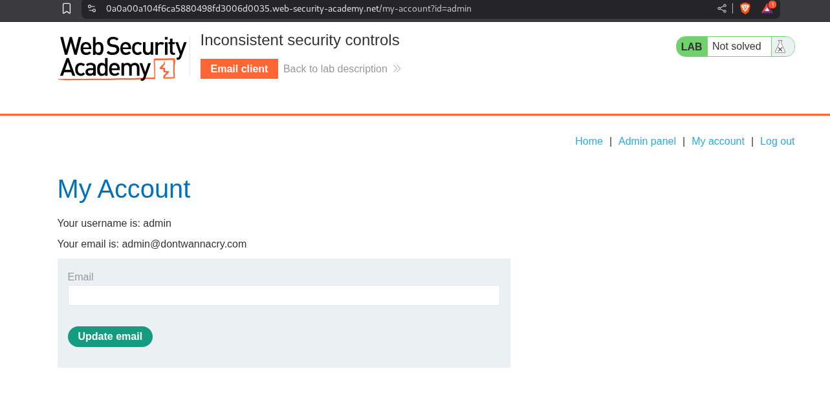Open the Brave Shields lion icon

coord(745,8)
